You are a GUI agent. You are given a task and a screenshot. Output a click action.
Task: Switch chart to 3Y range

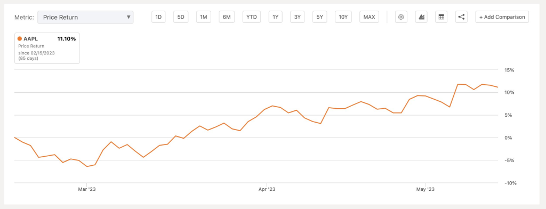(x=298, y=17)
